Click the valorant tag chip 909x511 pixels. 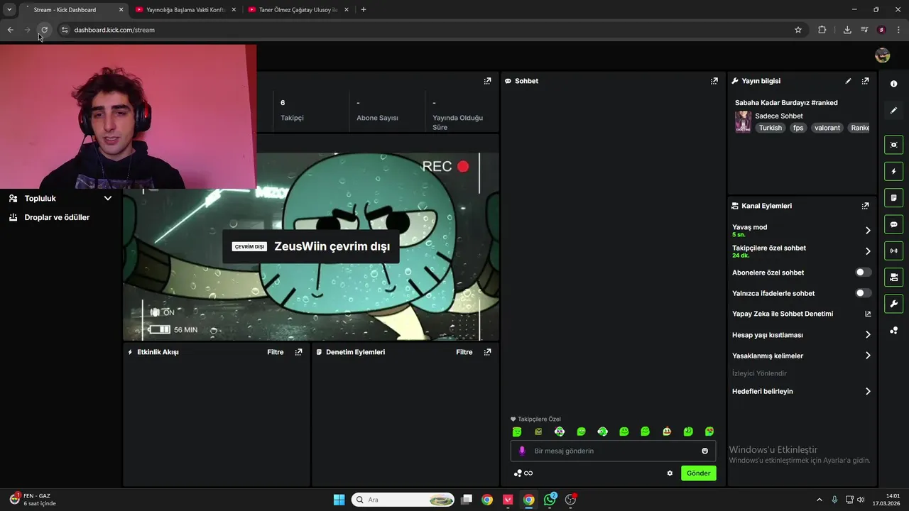click(x=827, y=128)
